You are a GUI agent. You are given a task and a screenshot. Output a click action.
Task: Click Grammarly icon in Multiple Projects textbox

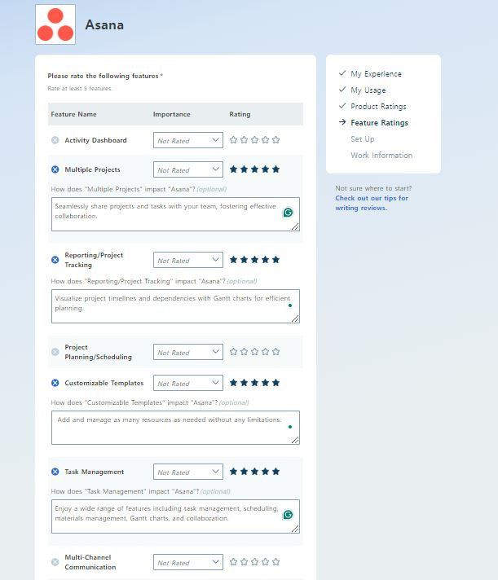point(288,213)
